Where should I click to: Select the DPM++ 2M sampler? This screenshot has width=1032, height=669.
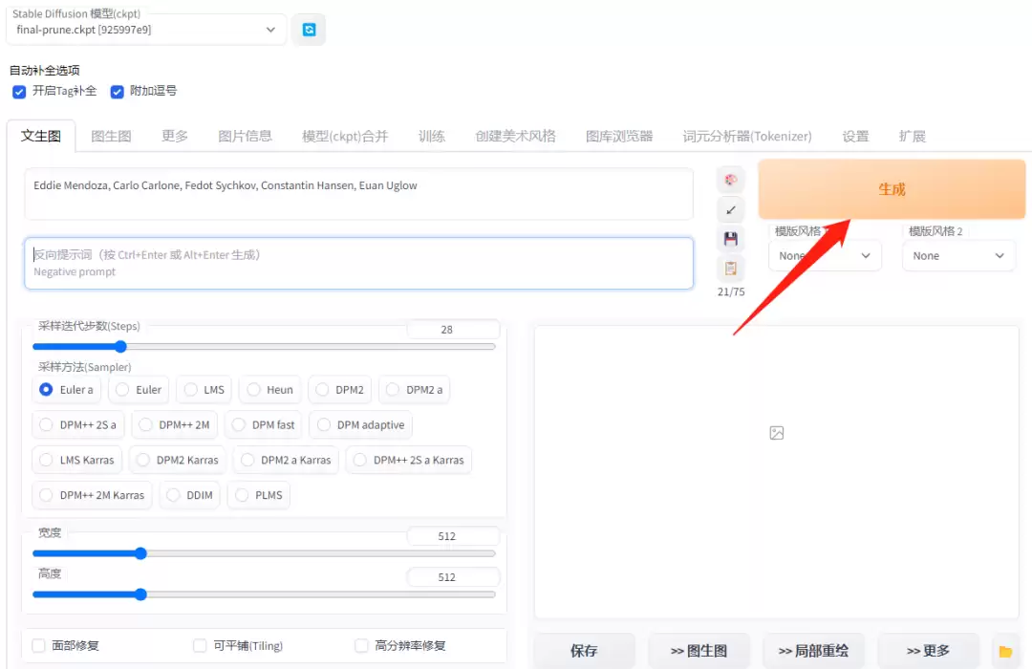175,424
